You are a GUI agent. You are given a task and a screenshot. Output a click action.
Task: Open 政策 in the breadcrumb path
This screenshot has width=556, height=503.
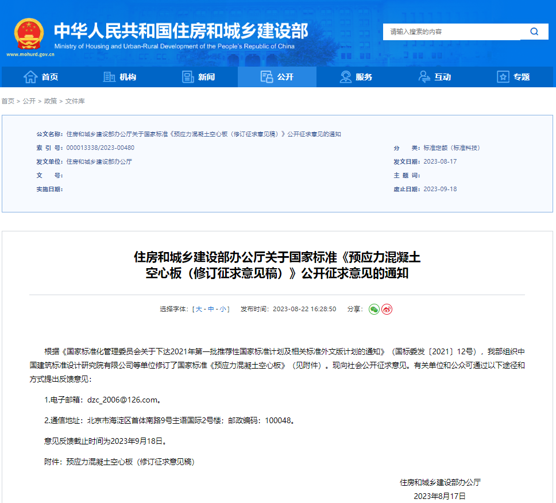pos(51,101)
